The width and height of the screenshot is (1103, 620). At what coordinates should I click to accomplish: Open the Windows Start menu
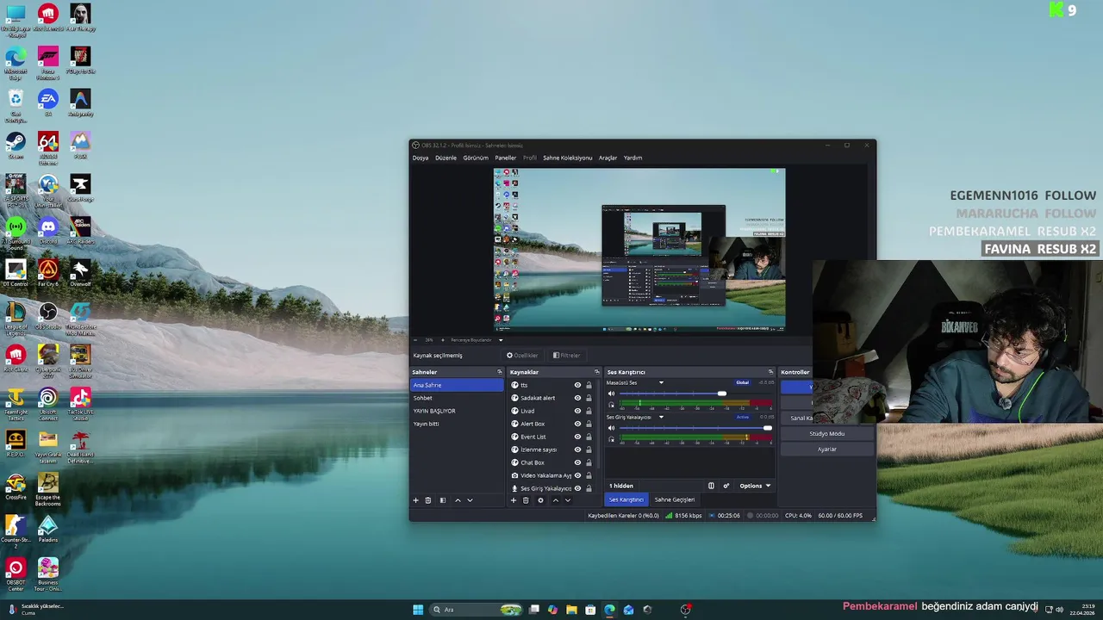418,610
